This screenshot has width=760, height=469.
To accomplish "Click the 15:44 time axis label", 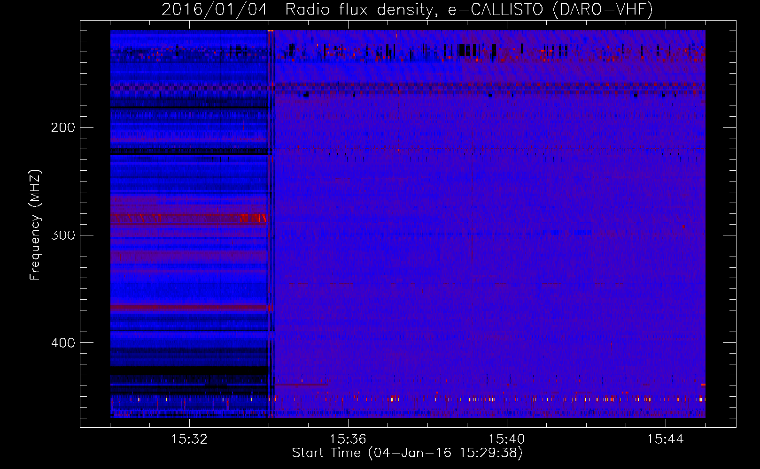I will (x=666, y=439).
